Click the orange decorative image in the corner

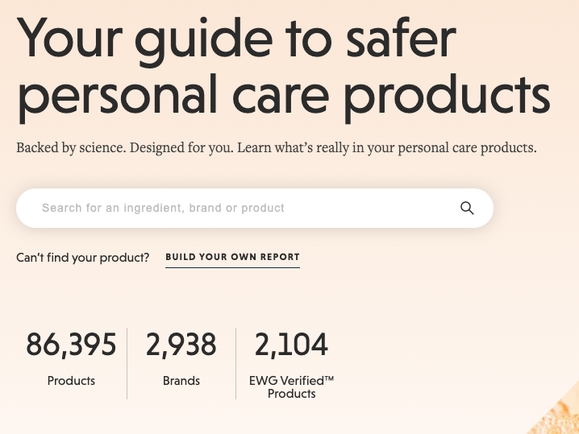[x=555, y=410]
